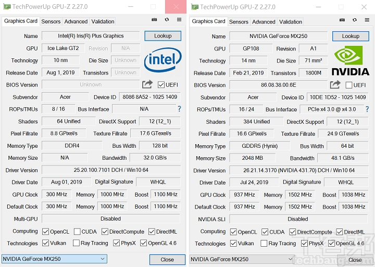
Task: Click the 384 Unified shaders field
Action: (256, 121)
